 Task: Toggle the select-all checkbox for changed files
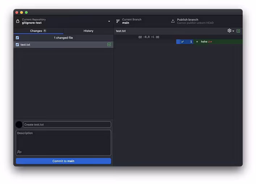pyautogui.click(x=17, y=38)
